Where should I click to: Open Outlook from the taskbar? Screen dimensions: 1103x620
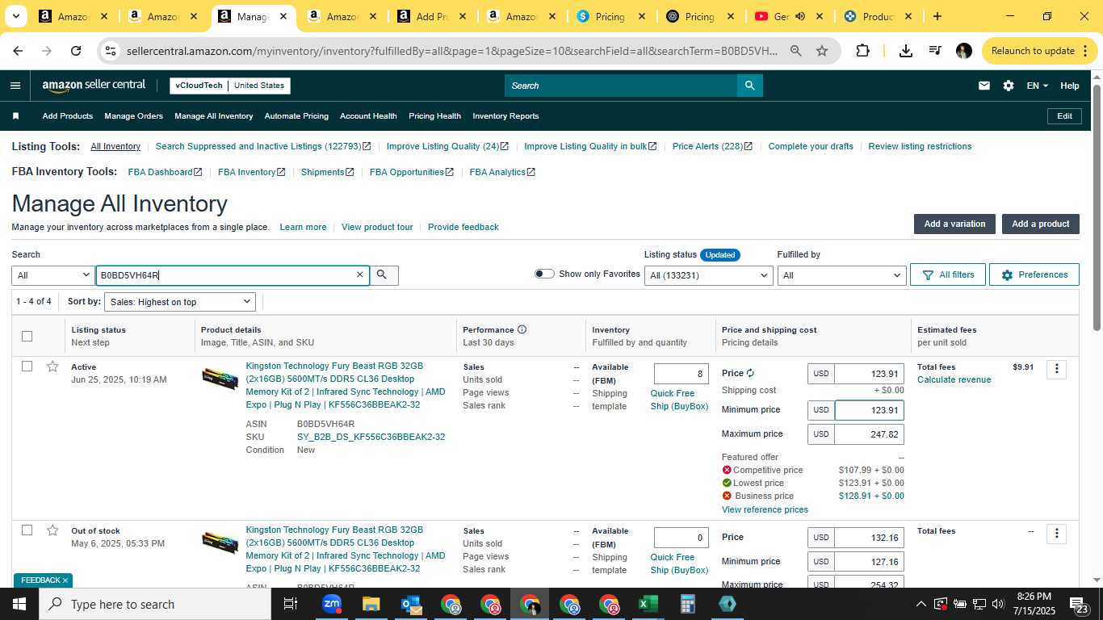click(410, 604)
